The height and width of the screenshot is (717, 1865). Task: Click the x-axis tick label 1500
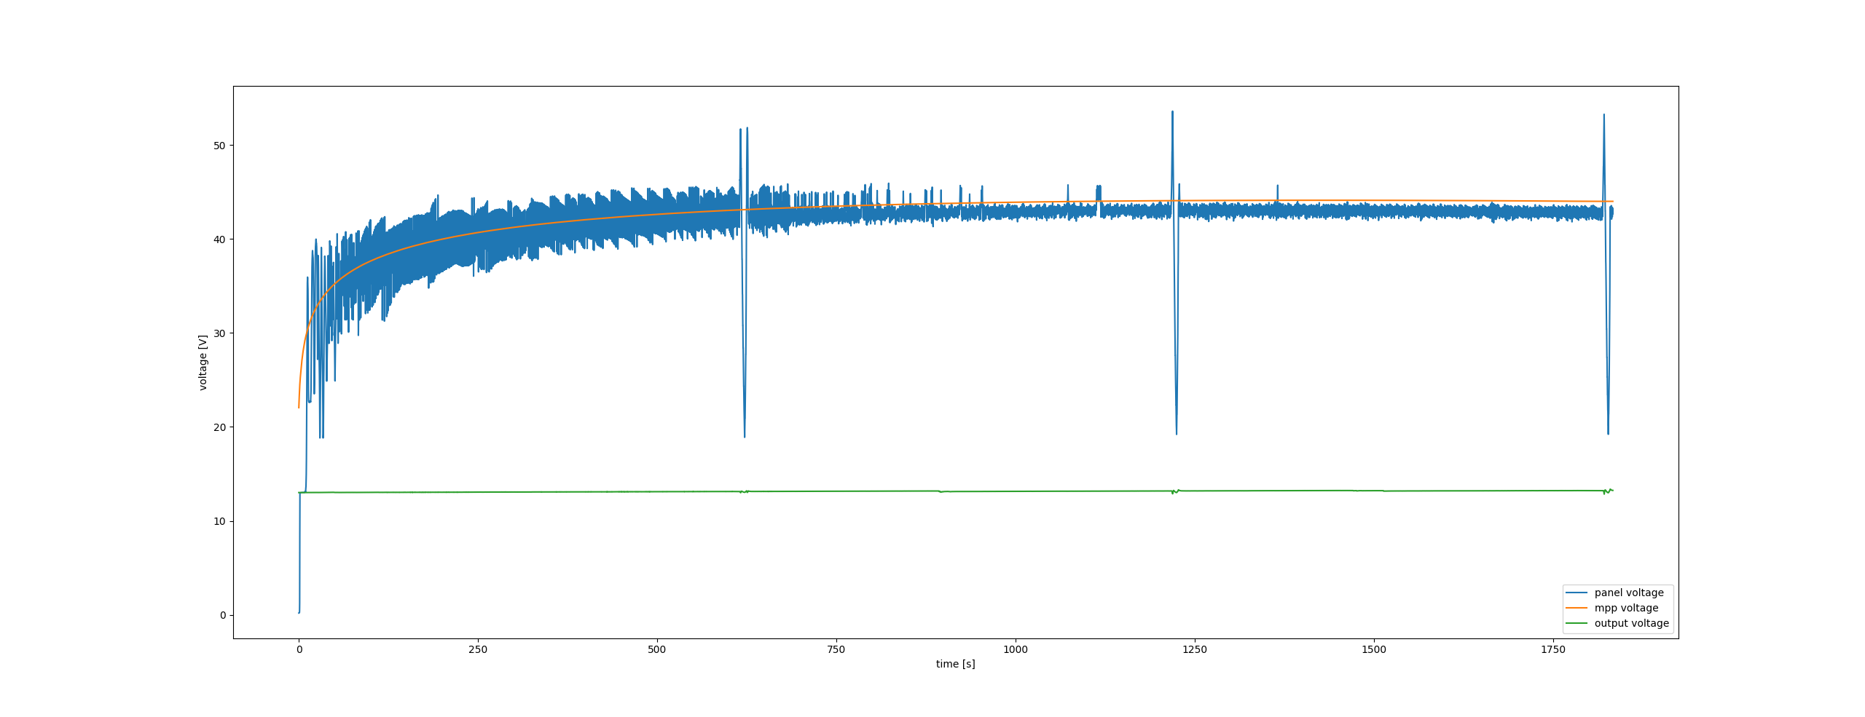(x=1374, y=649)
